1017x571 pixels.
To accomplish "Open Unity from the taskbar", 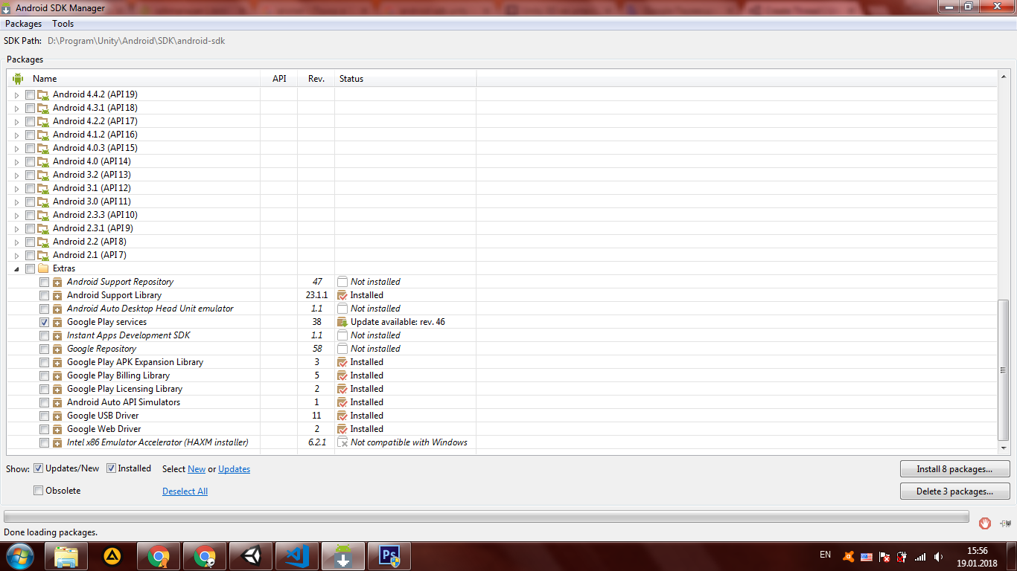I will pos(251,556).
